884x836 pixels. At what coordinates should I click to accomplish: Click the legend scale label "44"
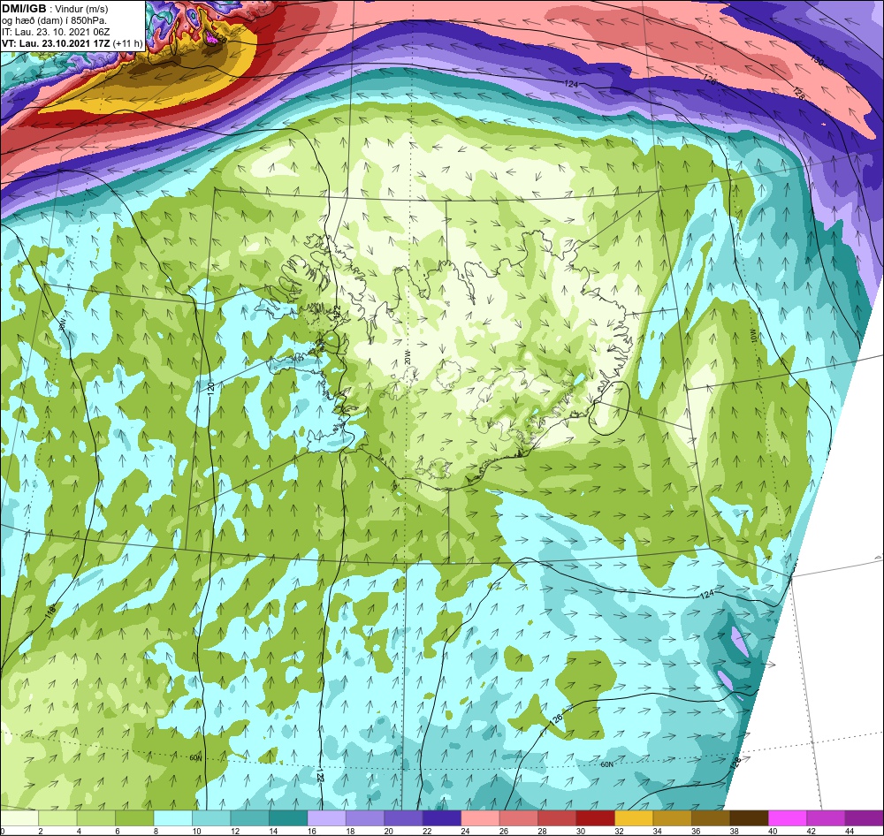click(849, 832)
